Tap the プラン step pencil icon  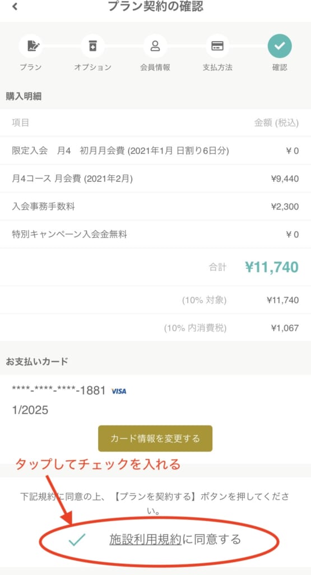[x=31, y=46]
